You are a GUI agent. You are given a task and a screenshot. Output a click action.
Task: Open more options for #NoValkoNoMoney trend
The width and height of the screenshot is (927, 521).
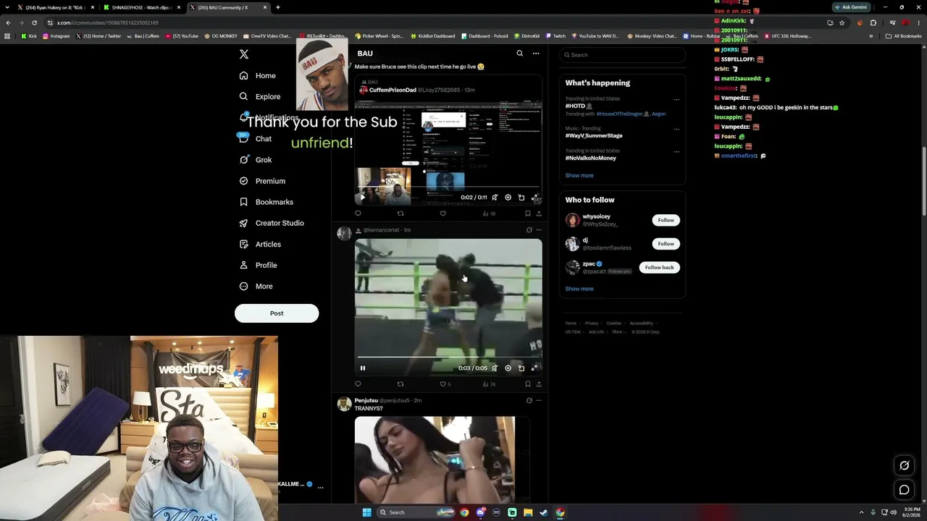(x=676, y=152)
